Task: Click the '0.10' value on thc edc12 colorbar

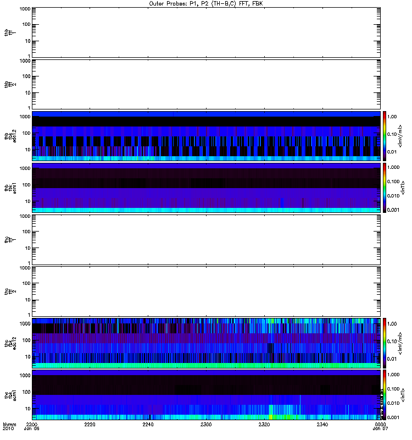Action: [x=392, y=341]
